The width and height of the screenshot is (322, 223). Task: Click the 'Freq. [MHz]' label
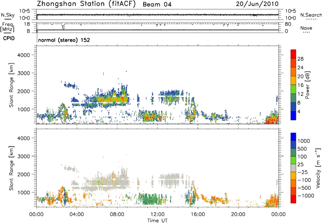click(7, 27)
